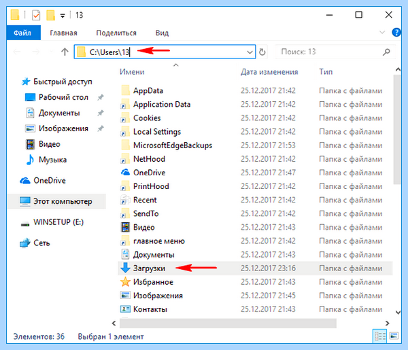Click the Properties checkmark icon in title bar
This screenshot has height=350, width=408.
(x=36, y=15)
